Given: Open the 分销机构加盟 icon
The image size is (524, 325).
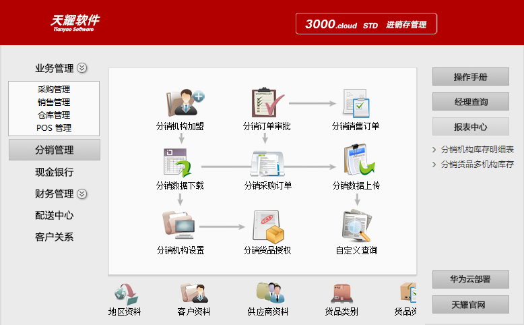Looking at the screenshot, I should [181, 103].
